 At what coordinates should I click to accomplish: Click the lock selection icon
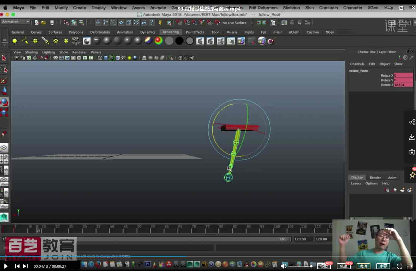pos(160,23)
